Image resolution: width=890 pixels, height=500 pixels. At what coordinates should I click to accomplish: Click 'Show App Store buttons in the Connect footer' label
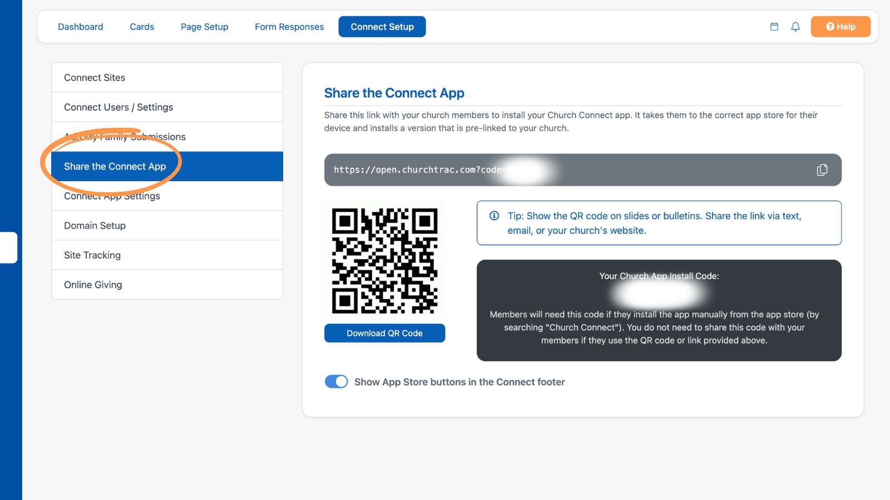459,382
